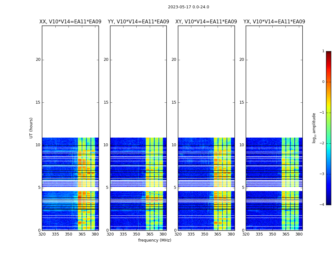
Task: Click the 380 tick label under the YX plot
Action: [299, 234]
